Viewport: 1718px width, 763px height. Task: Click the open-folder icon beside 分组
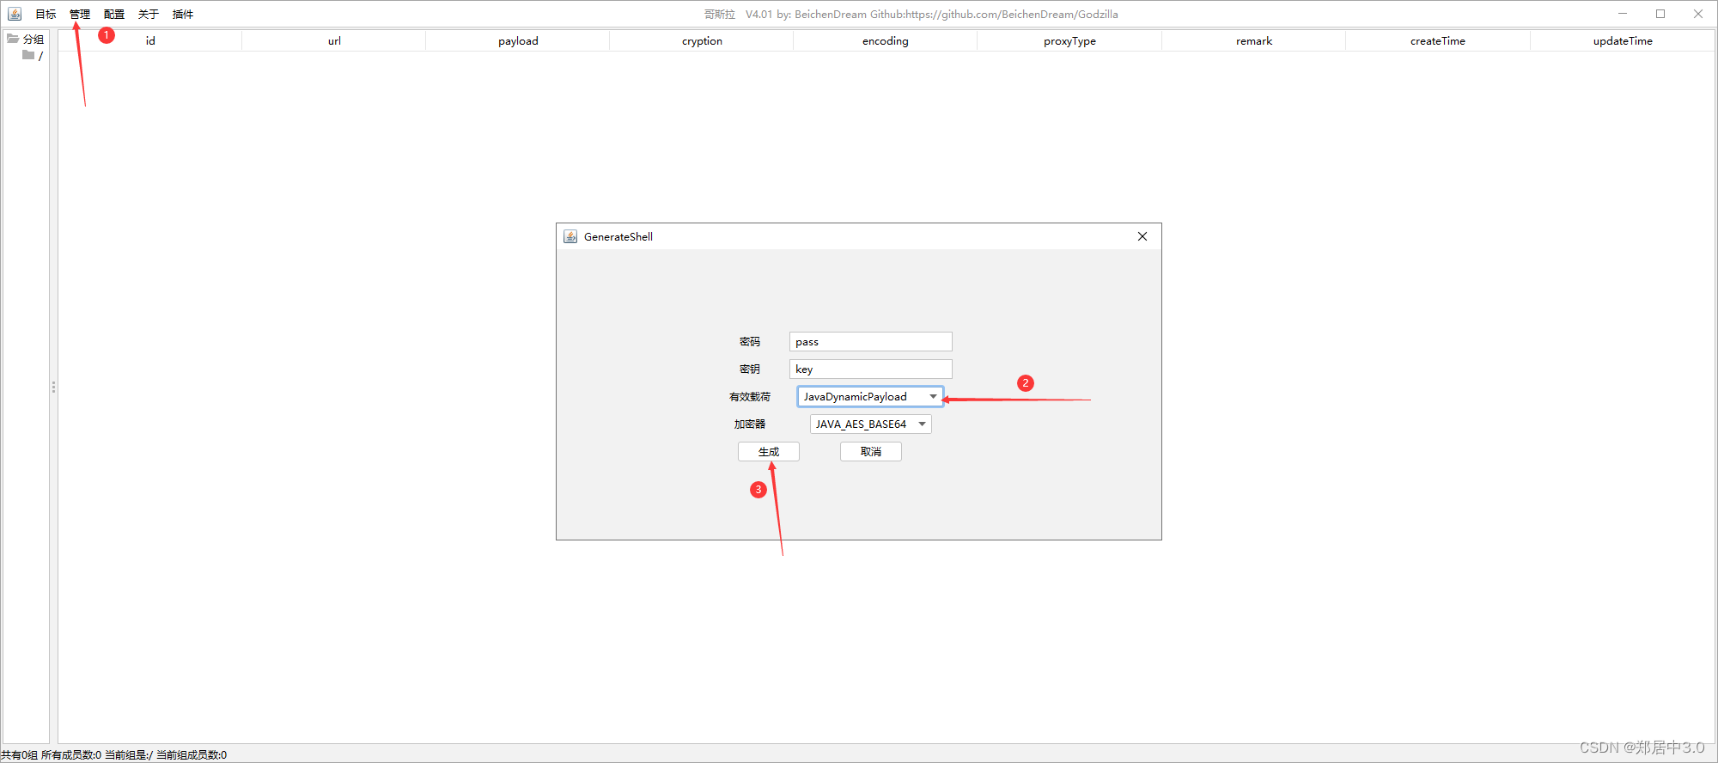coord(13,39)
